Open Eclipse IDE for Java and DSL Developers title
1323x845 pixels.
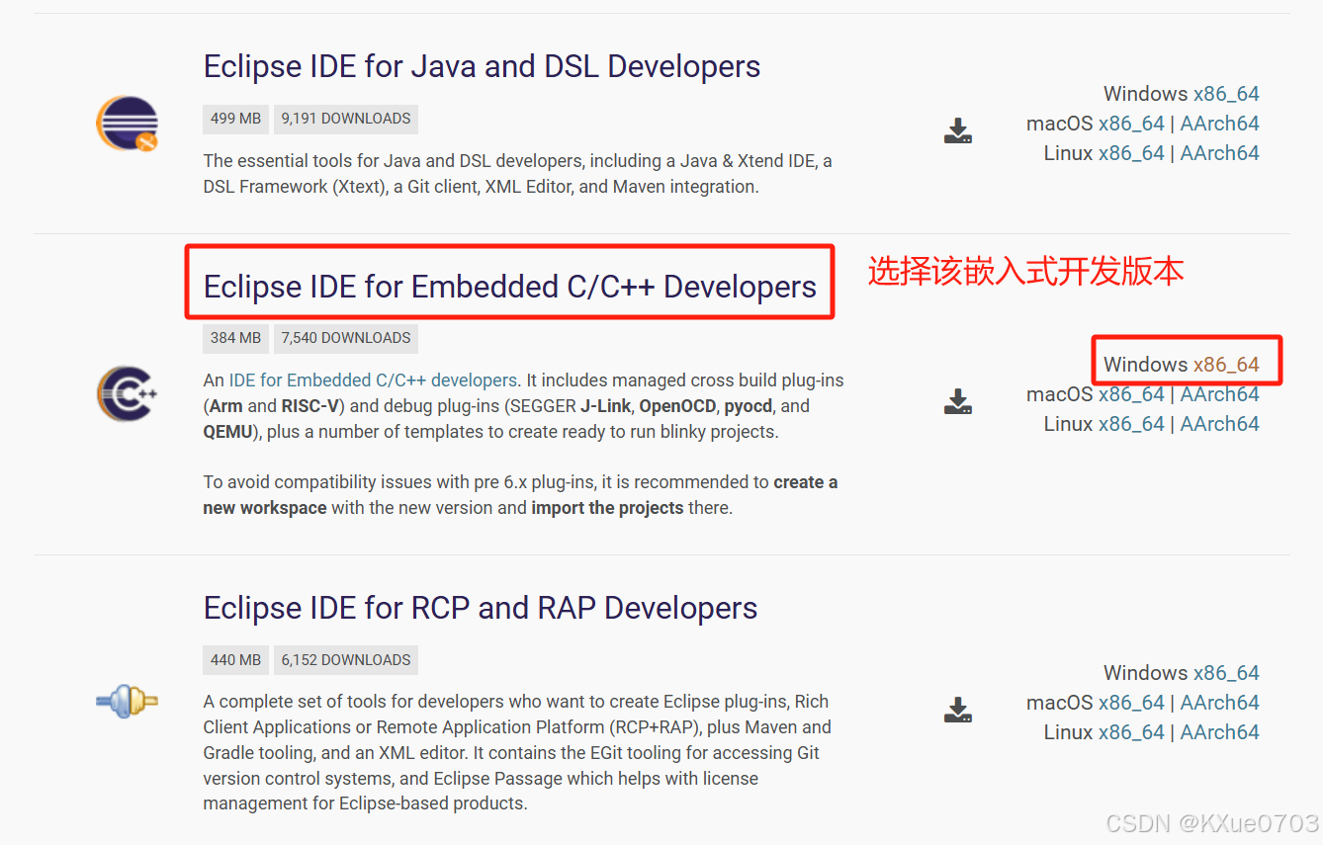tap(482, 66)
